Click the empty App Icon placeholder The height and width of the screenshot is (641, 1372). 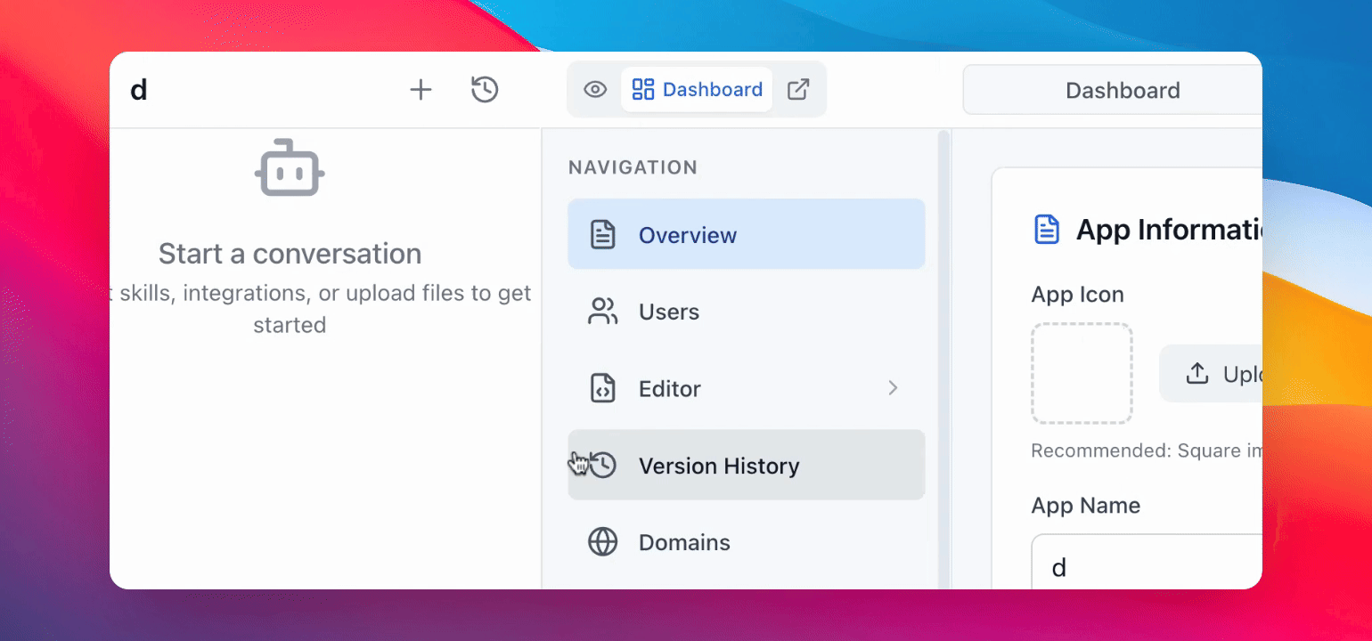[x=1082, y=373]
